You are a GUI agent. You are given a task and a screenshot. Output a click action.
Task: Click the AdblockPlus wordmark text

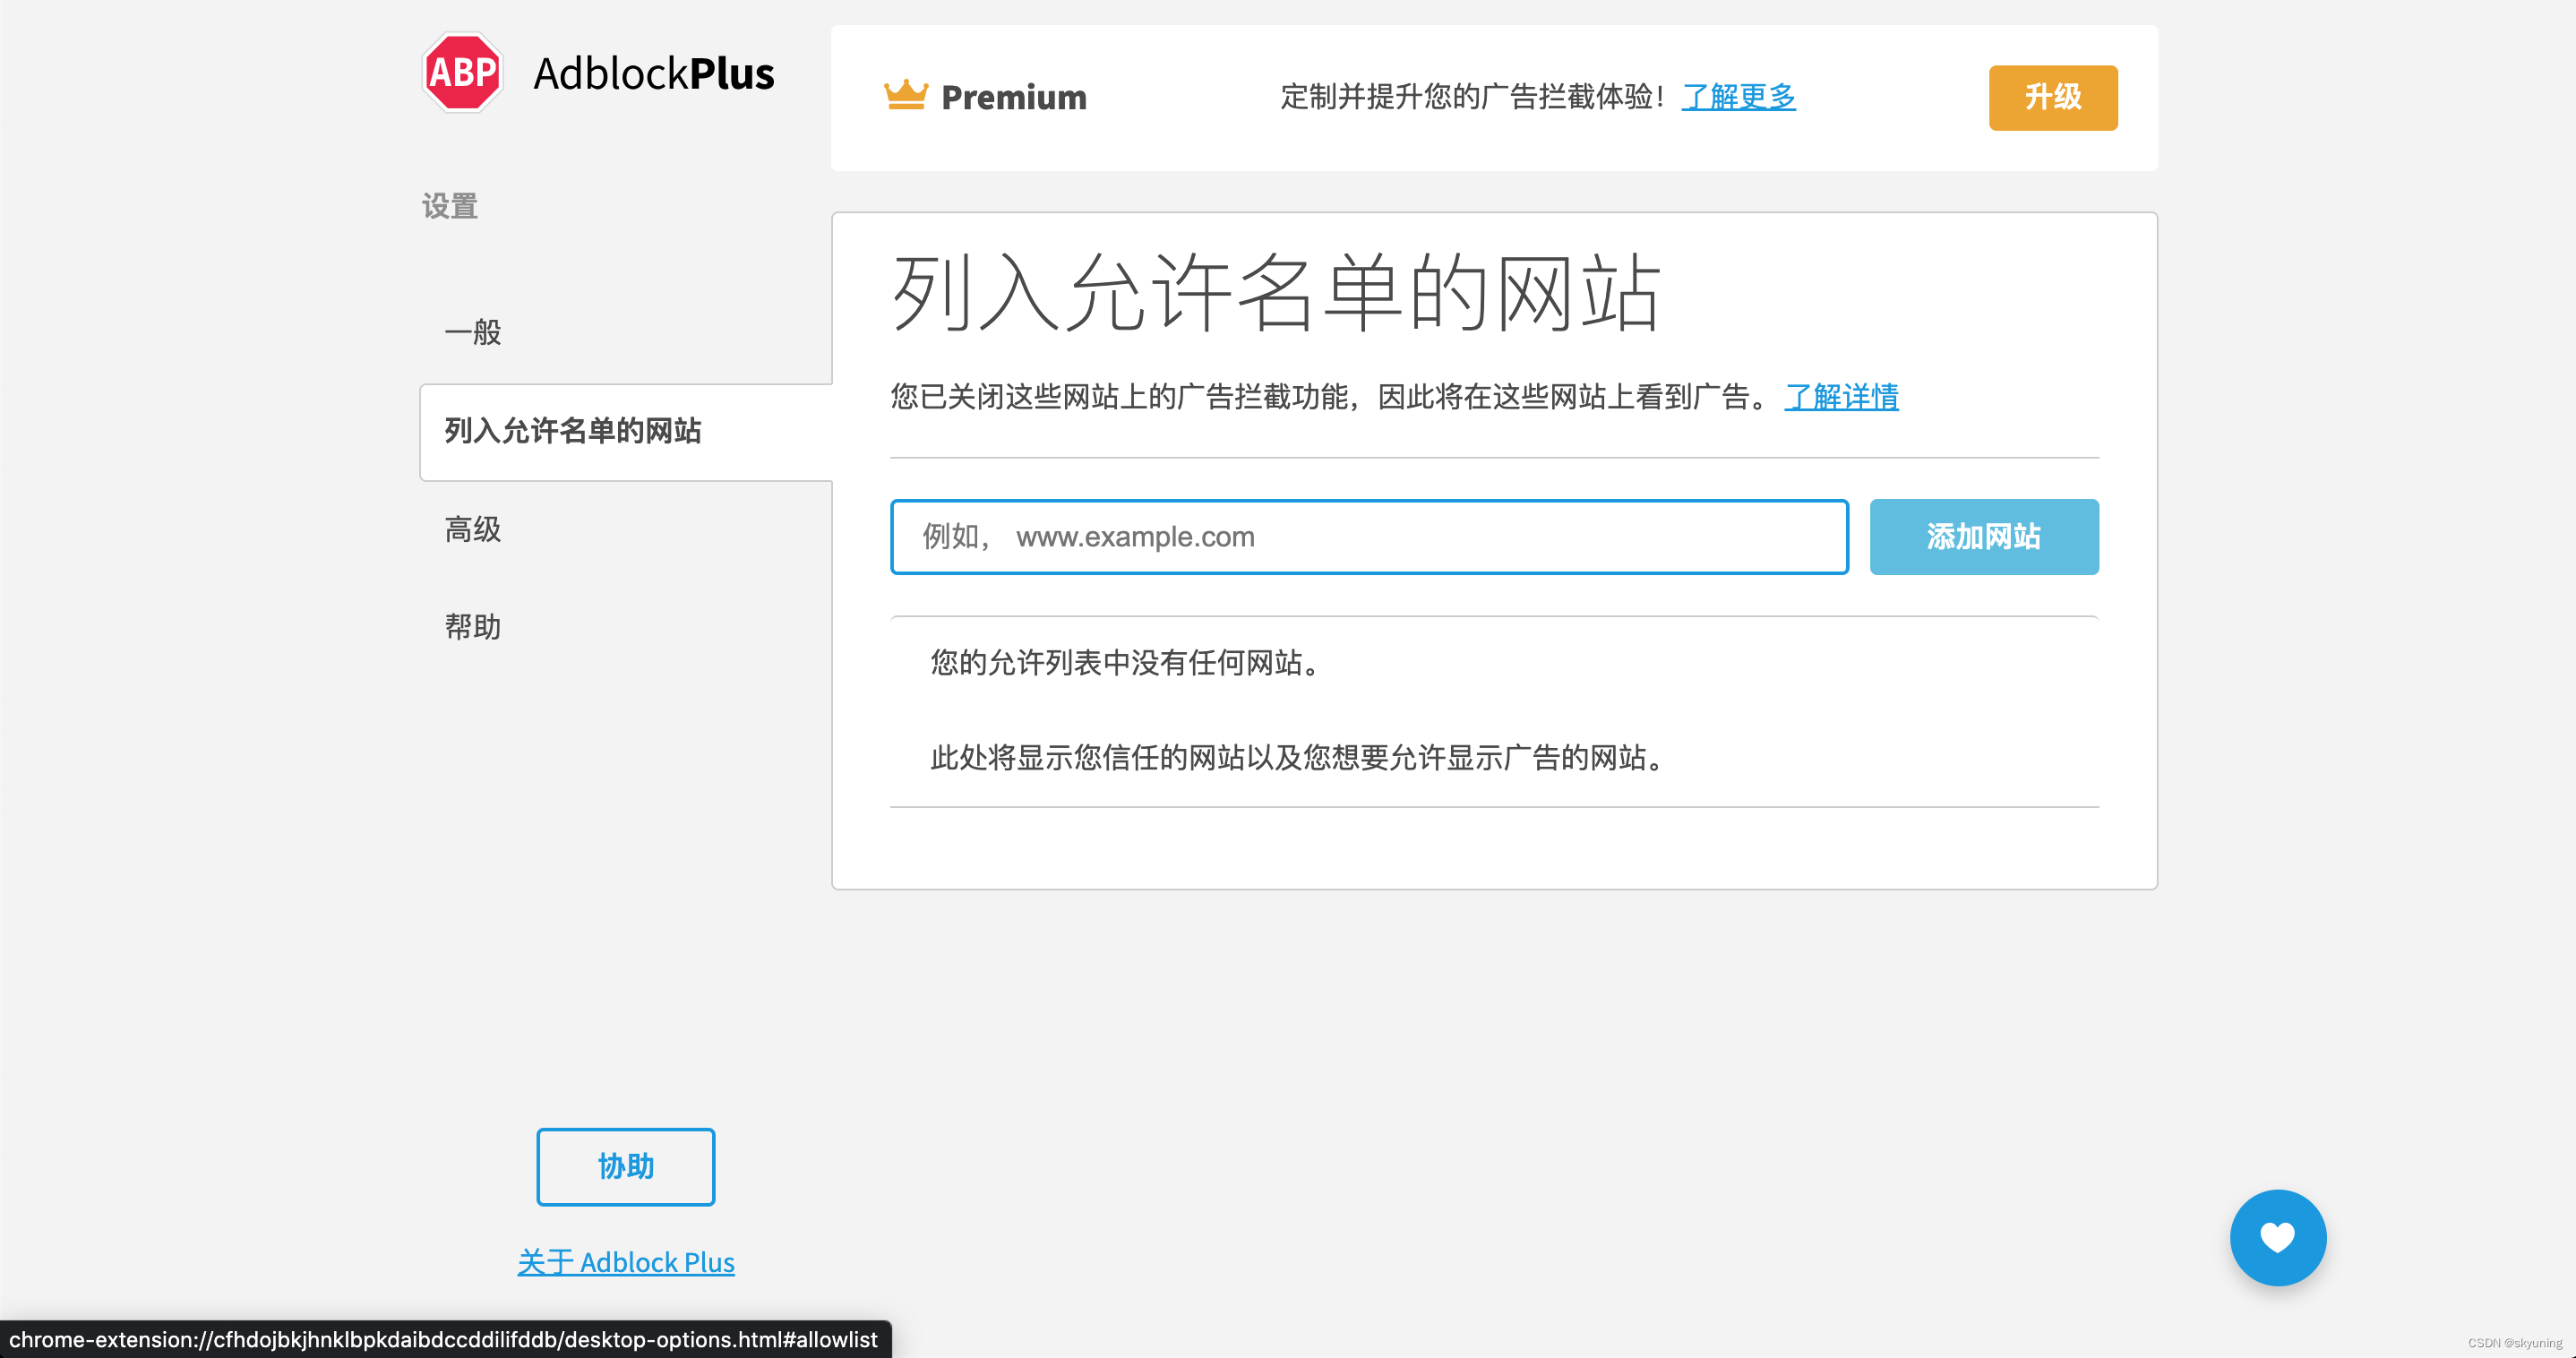pyautogui.click(x=654, y=74)
